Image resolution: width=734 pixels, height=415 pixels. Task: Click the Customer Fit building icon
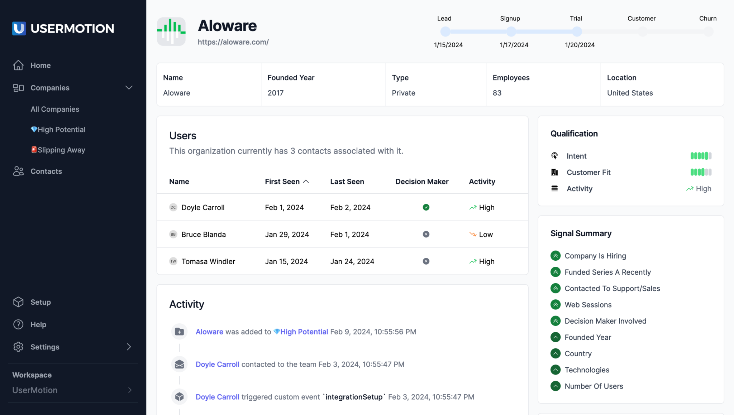pos(554,172)
